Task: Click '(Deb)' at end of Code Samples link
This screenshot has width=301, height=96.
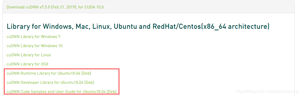Action: tap(112, 92)
